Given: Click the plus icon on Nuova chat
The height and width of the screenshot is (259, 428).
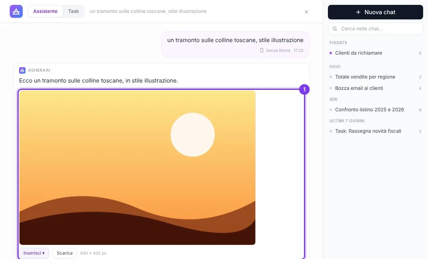Looking at the screenshot, I should click(x=358, y=12).
